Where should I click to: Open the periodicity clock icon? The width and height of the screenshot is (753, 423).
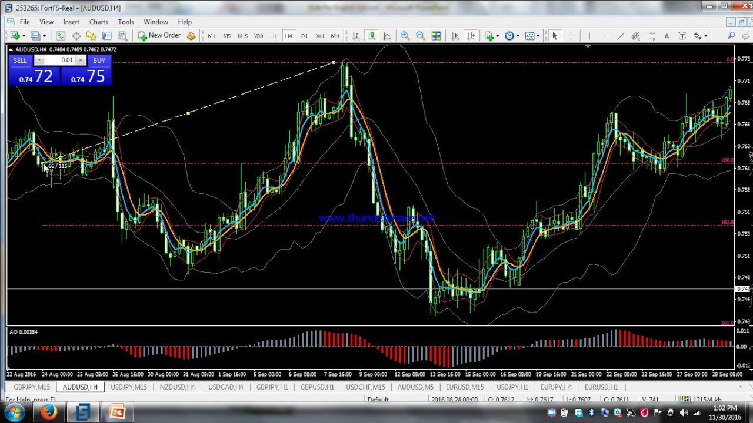509,36
